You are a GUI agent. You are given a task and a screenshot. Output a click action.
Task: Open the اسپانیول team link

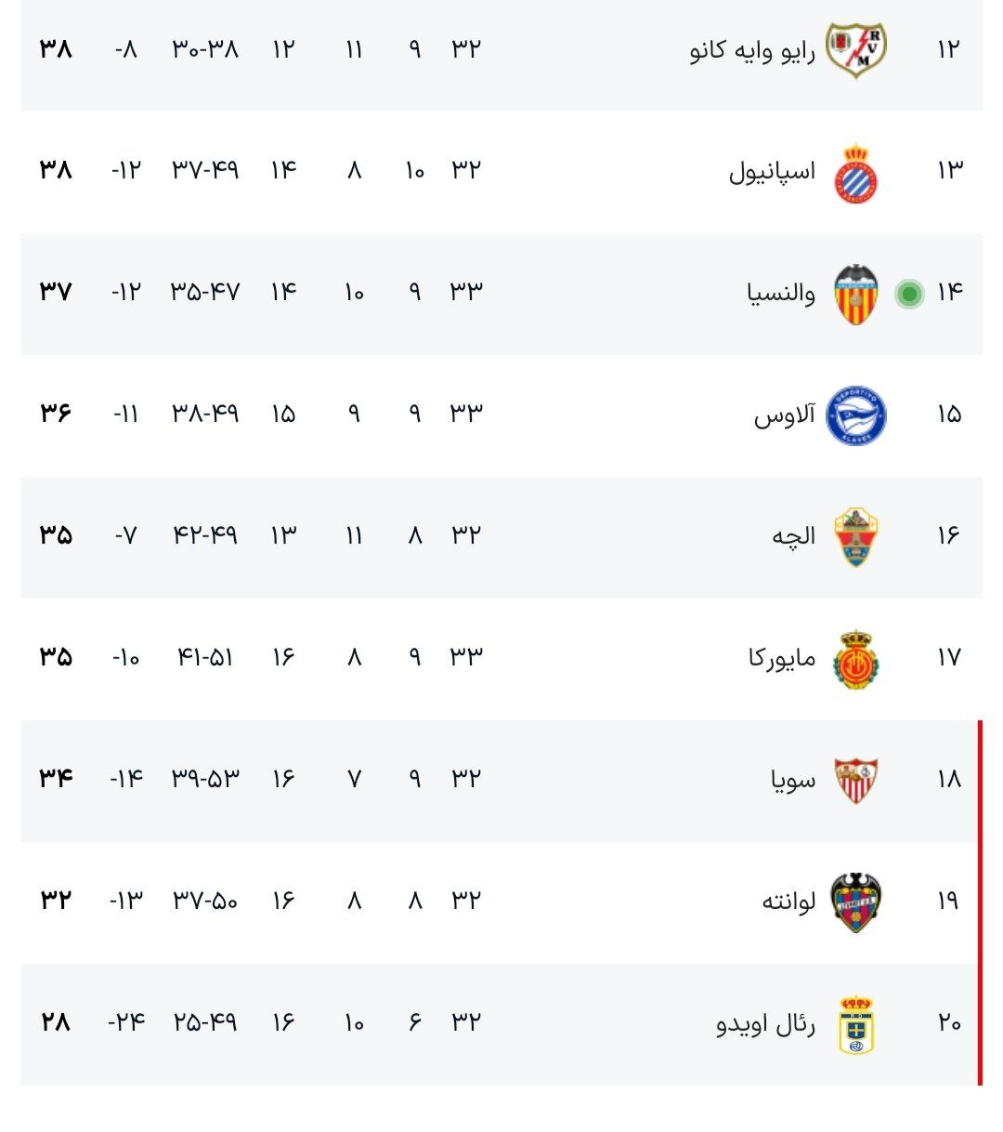pyautogui.click(x=772, y=172)
